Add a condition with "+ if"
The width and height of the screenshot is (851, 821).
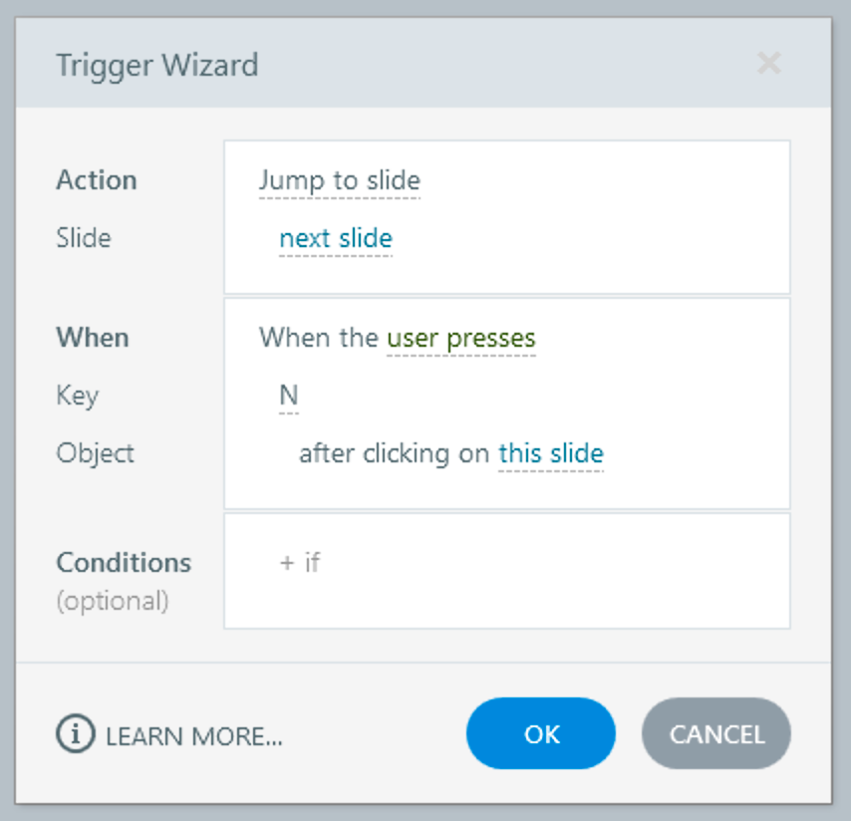coord(299,563)
